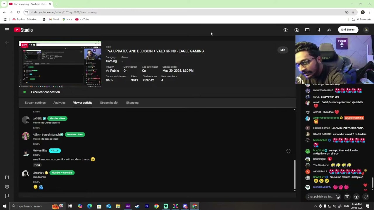Close the Live streaming browser tab
The width and height of the screenshot is (374, 210).
(x=50, y=4)
